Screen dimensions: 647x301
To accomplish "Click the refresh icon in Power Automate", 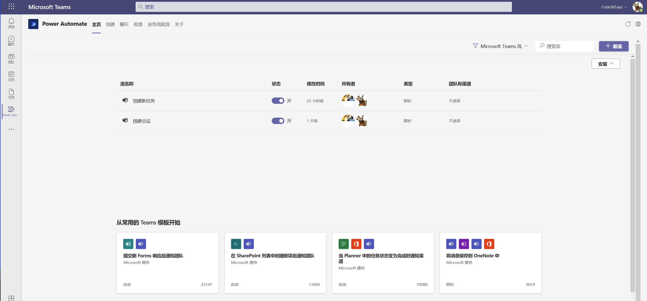I will (628, 24).
